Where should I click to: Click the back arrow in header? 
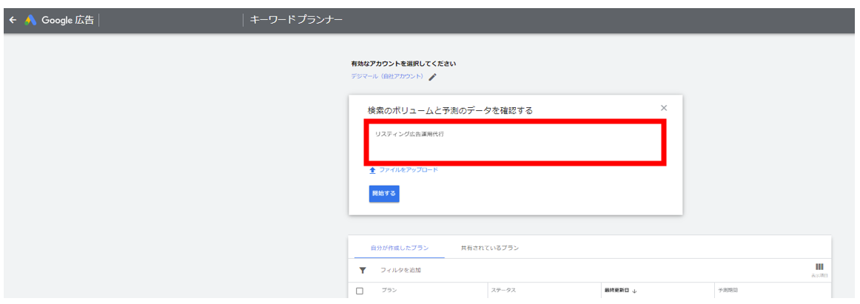[x=13, y=20]
